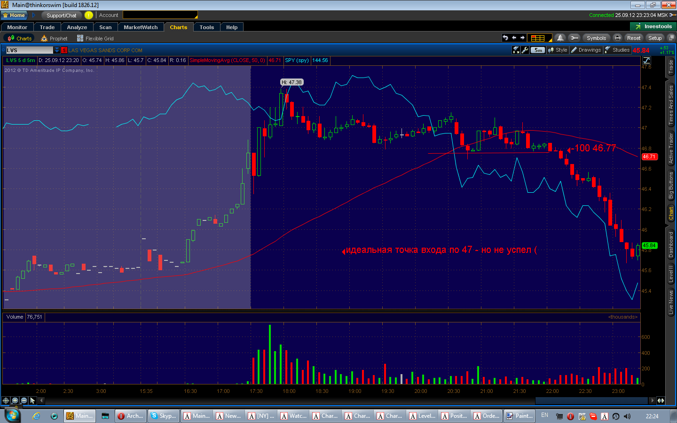
Task: Open the Drawings menu
Action: (x=586, y=50)
